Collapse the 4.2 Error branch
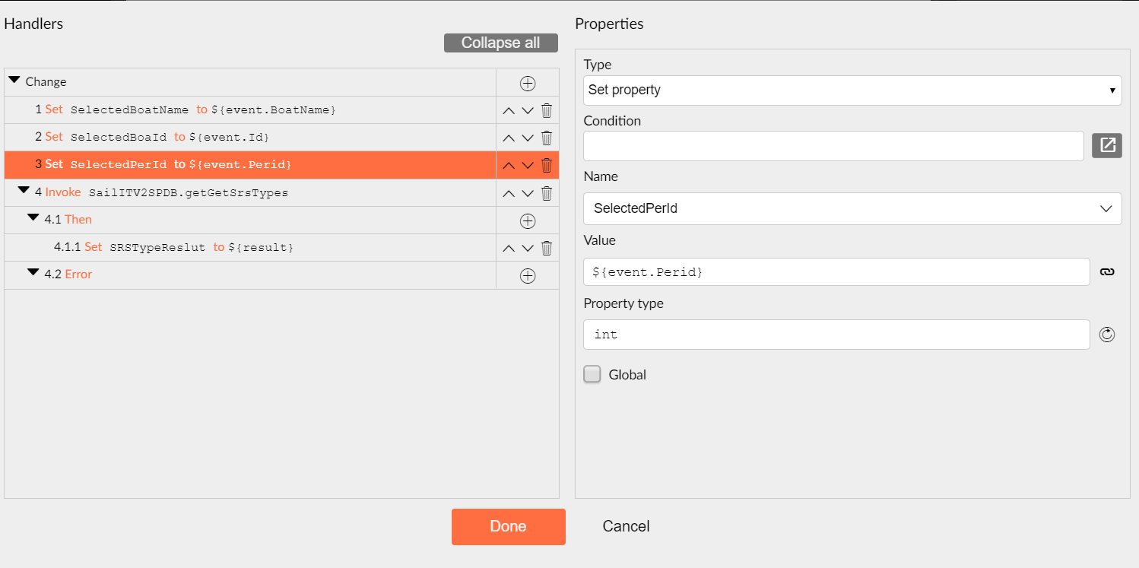The image size is (1139, 568). pyautogui.click(x=33, y=272)
